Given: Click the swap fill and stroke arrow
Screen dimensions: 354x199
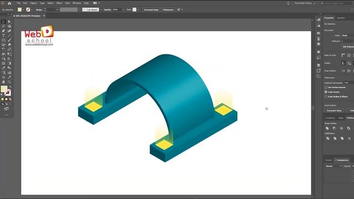Looking at the screenshot, I should click(10, 87).
